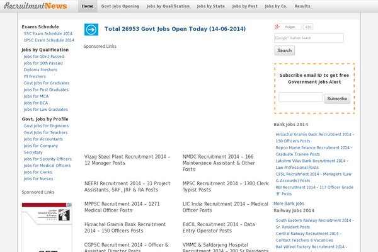Open MPSC Recruitment 1300 Clerk Typist post
The width and height of the screenshot is (378, 252).
click(226, 186)
